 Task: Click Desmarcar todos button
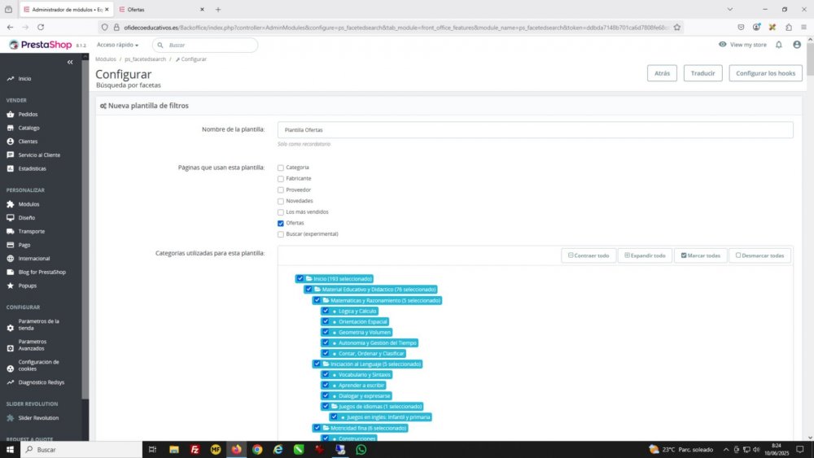click(759, 255)
